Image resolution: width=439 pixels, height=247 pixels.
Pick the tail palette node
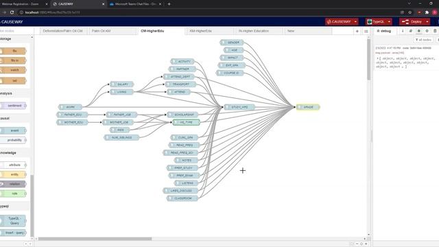click(13, 81)
